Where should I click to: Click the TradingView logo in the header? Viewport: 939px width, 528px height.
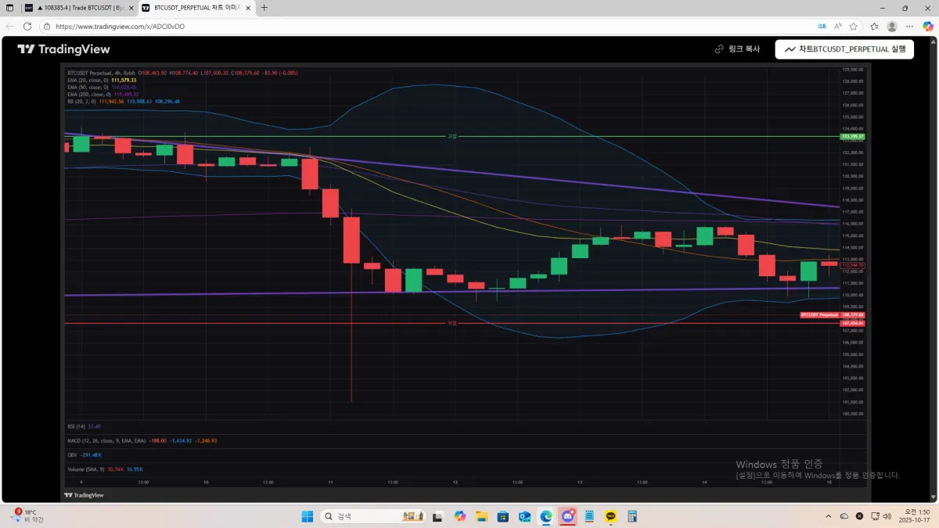click(x=63, y=48)
